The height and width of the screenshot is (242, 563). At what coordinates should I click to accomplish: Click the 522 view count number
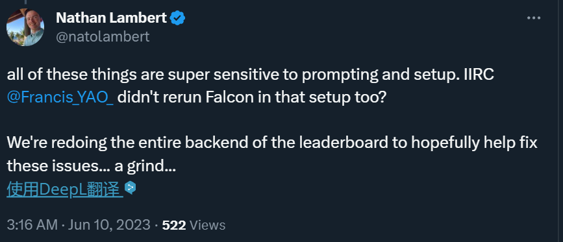point(174,225)
